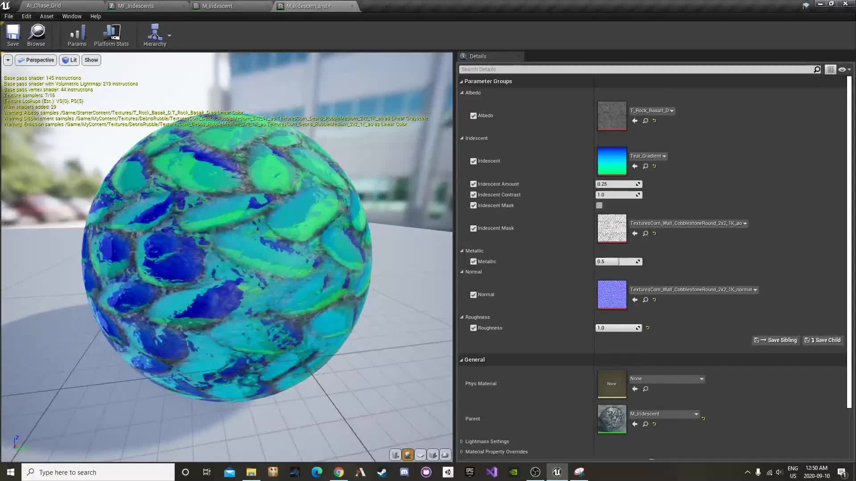Click inside the Search Details field

[624, 69]
